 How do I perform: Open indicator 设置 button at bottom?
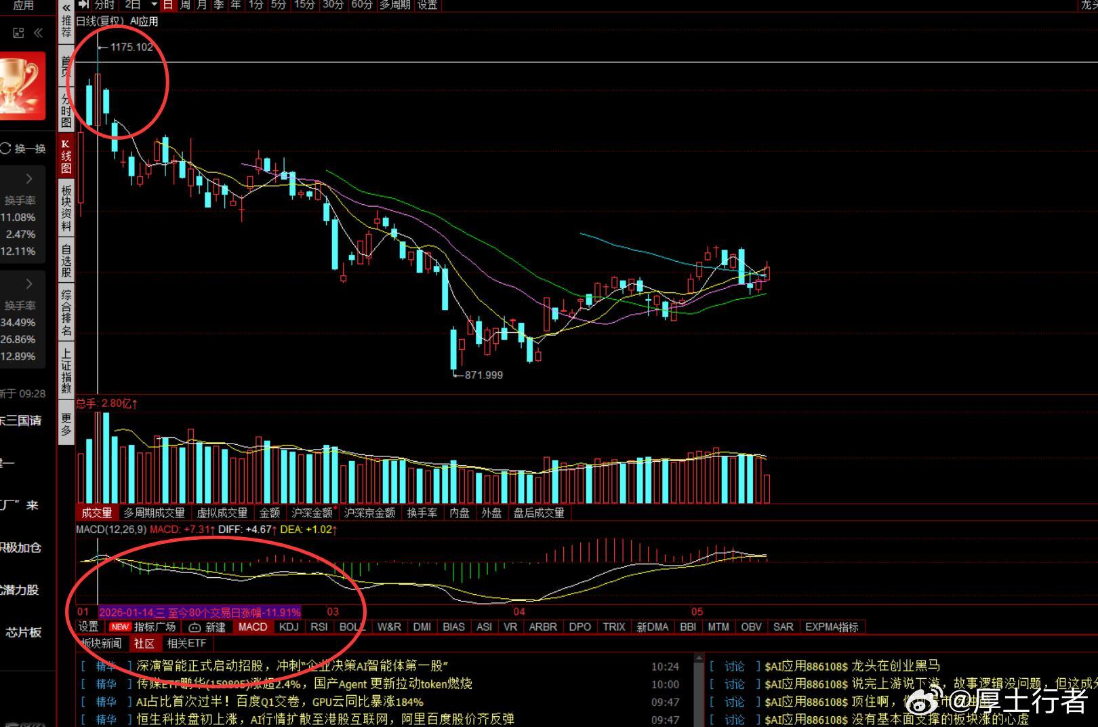(89, 627)
